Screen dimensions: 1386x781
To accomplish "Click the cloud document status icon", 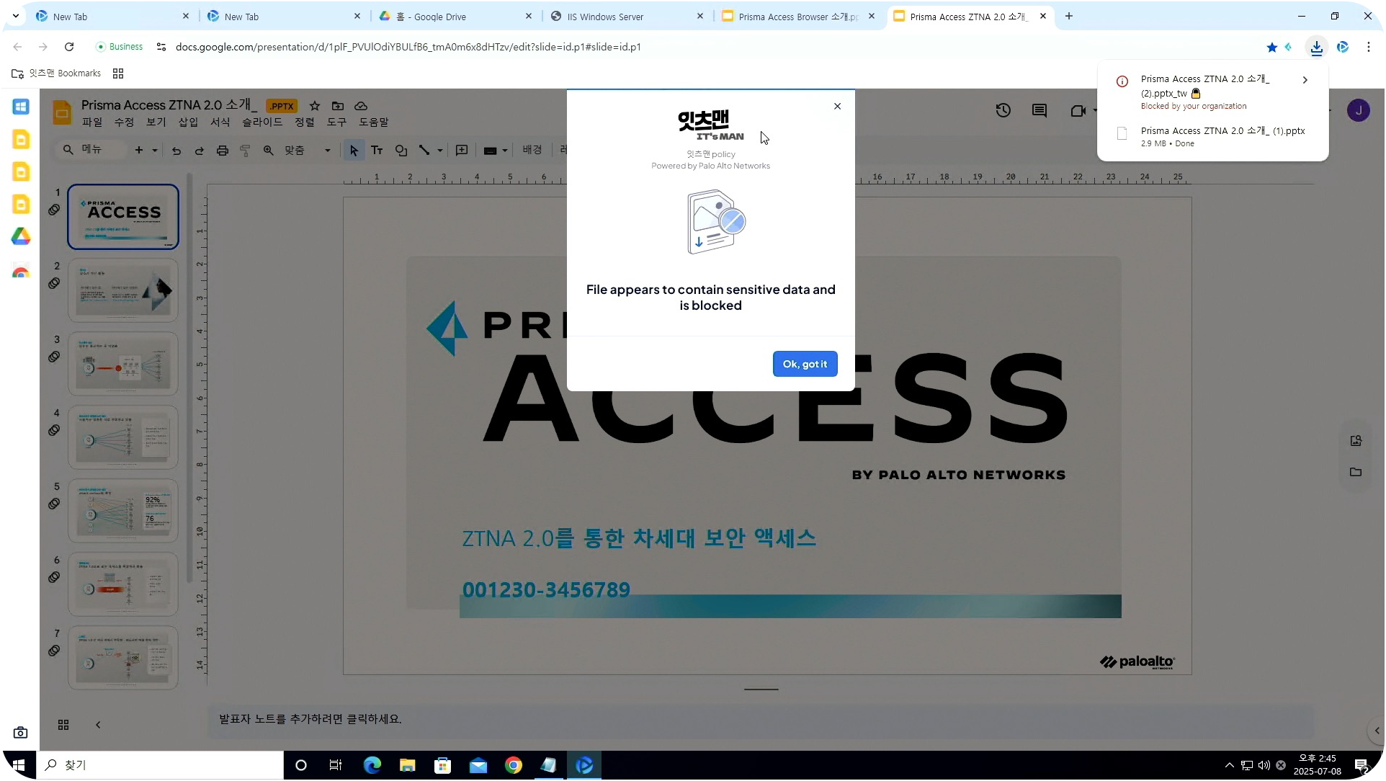I will tap(361, 106).
